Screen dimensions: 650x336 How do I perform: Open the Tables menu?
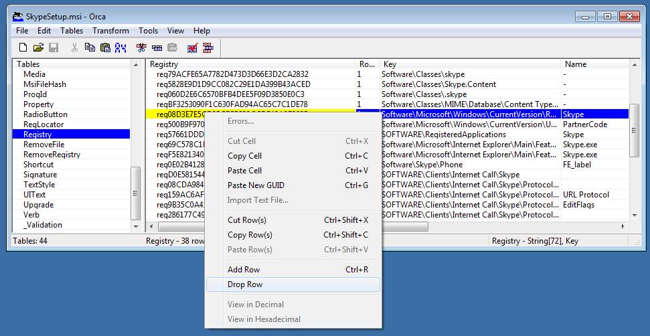point(72,31)
